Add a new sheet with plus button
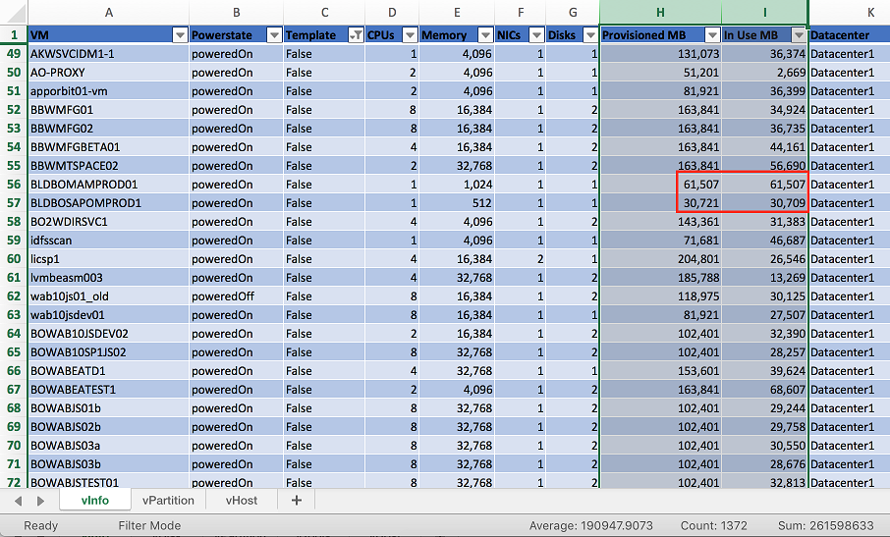Image resolution: width=890 pixels, height=537 pixels. click(297, 500)
